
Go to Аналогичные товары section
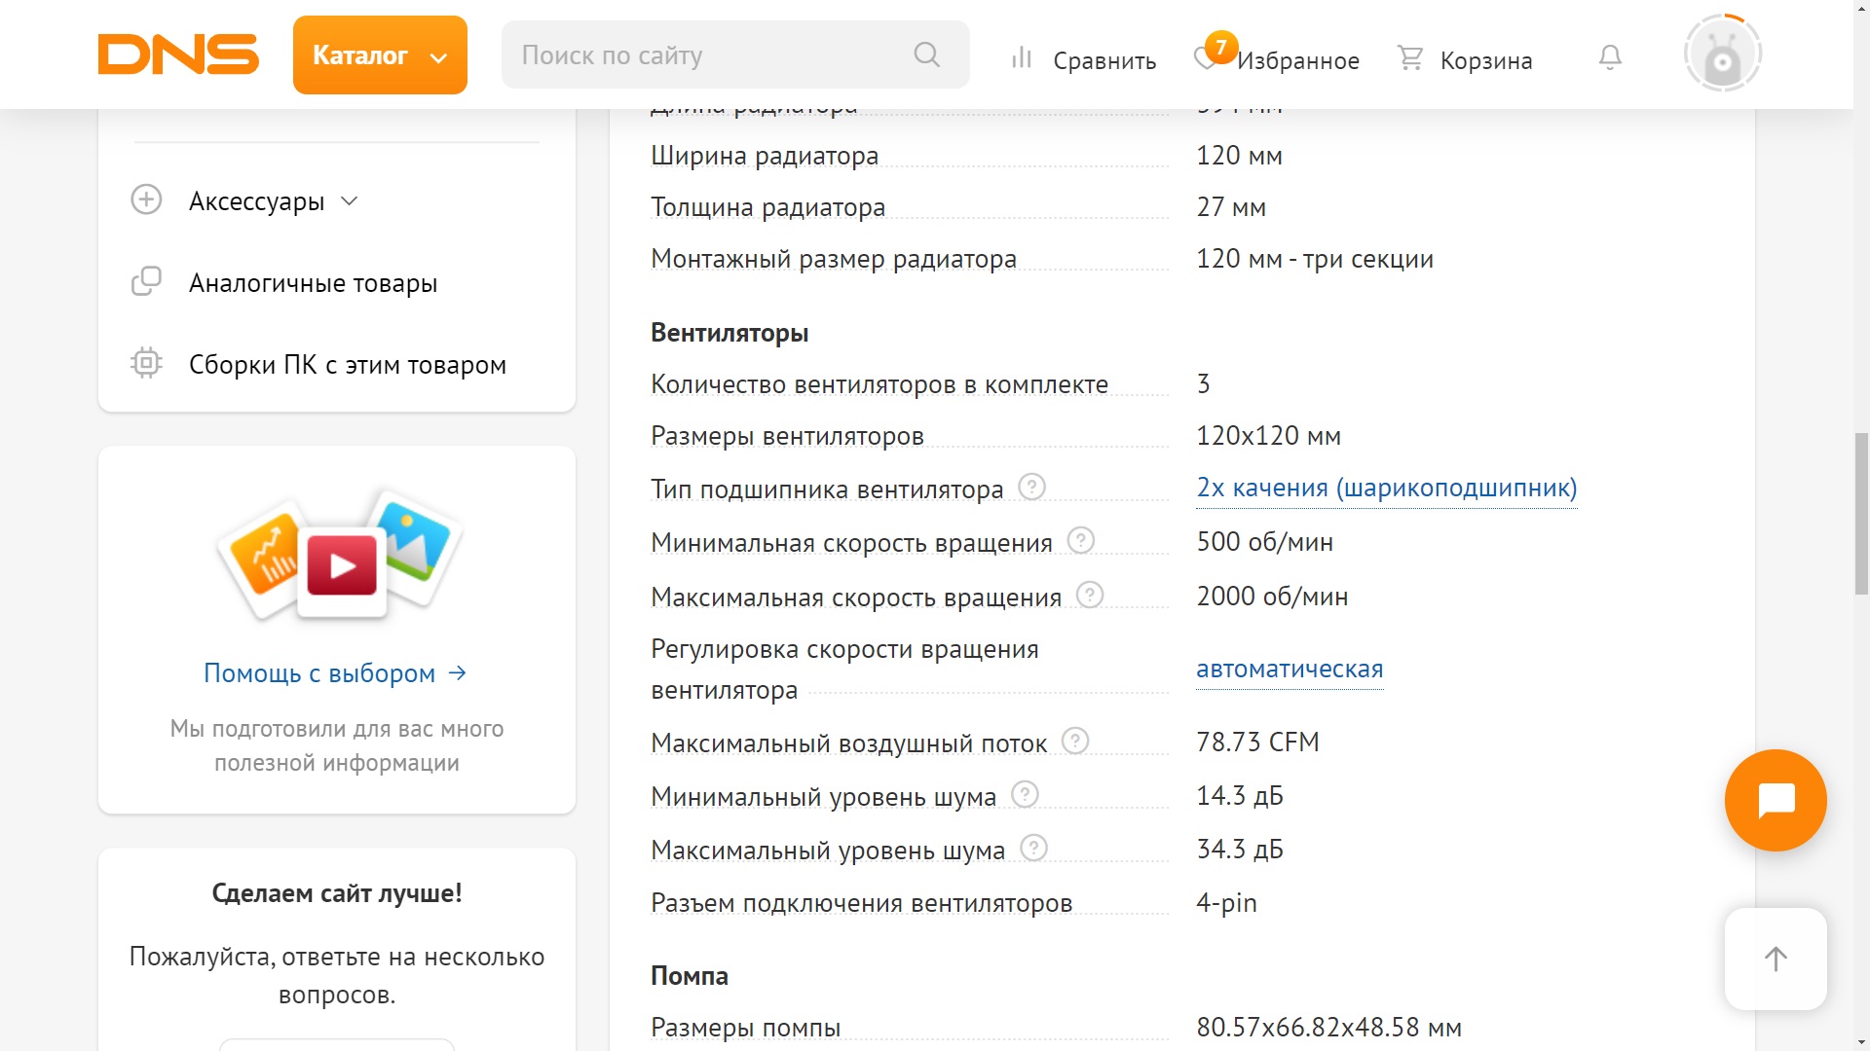313,283
